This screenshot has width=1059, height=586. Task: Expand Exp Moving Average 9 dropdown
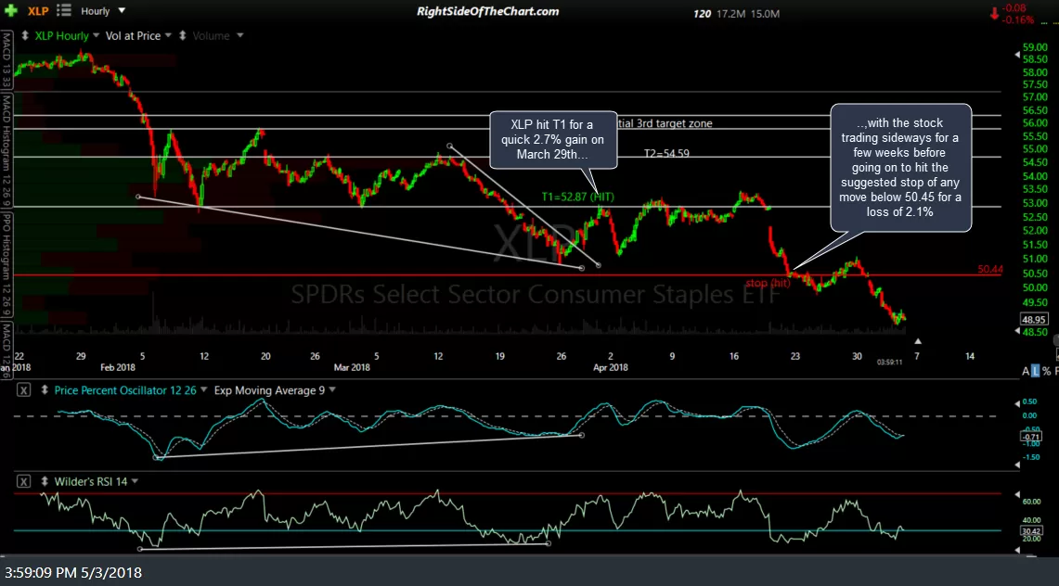click(x=332, y=390)
